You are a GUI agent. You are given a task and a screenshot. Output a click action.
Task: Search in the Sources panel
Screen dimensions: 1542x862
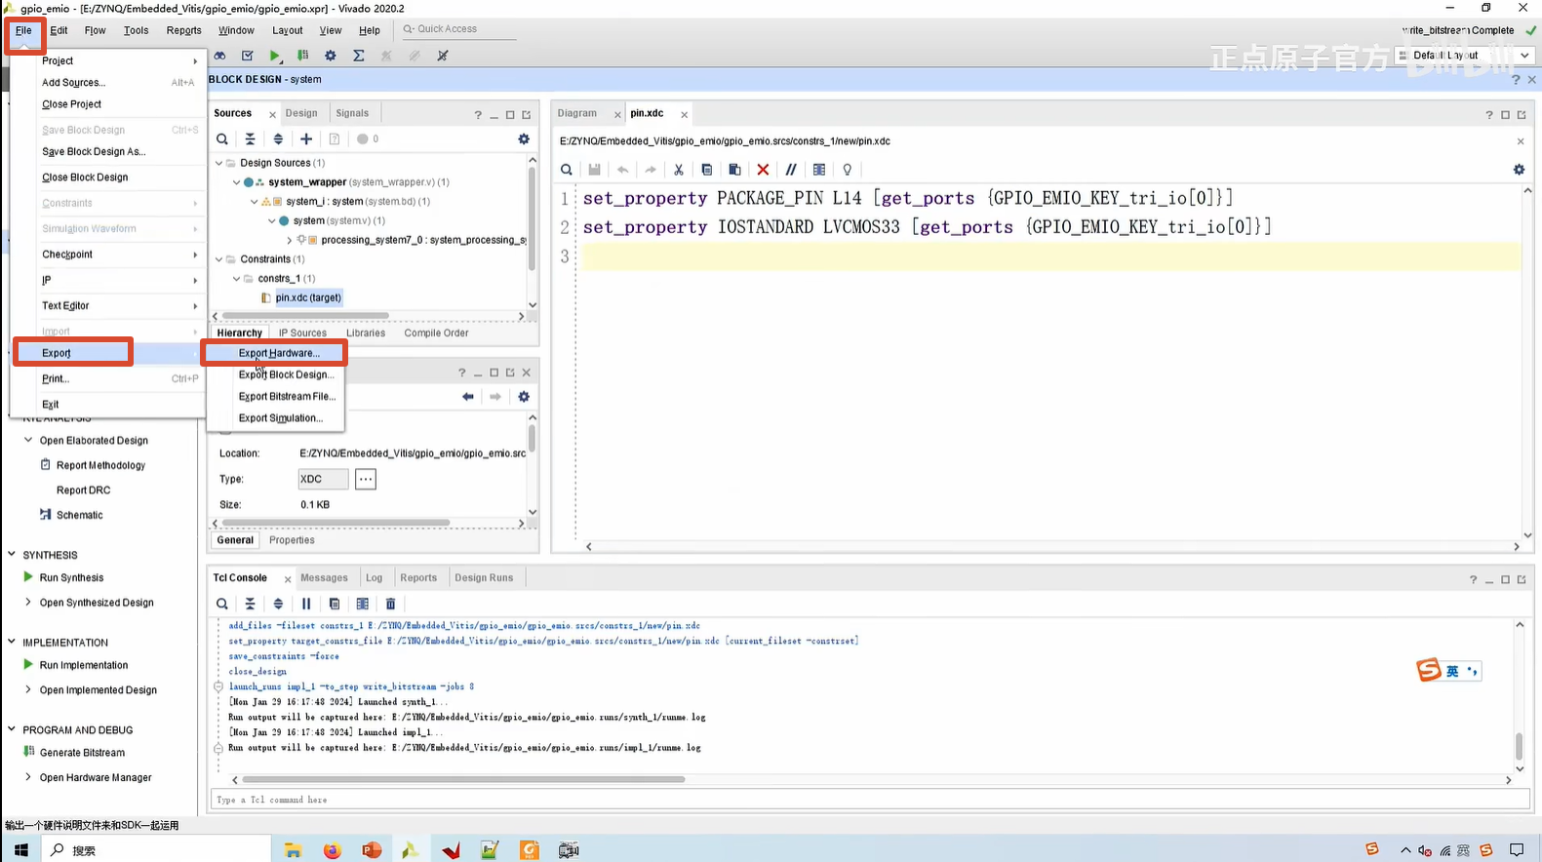click(222, 139)
